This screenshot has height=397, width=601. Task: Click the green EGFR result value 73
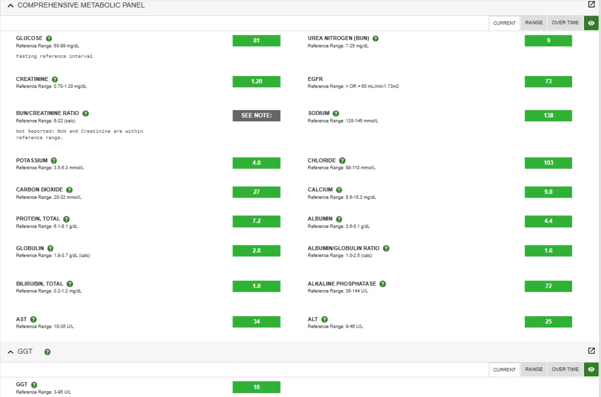pos(548,81)
